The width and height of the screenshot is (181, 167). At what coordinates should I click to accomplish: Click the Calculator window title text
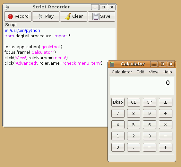(133, 64)
